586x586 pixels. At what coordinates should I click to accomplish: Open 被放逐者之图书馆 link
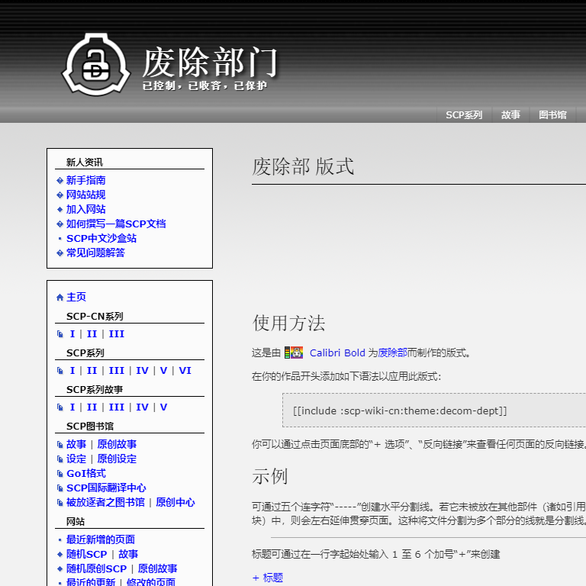click(x=105, y=503)
